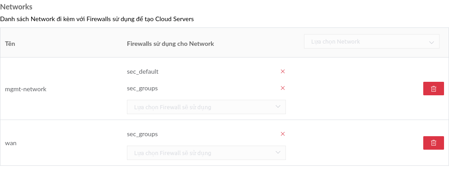Click the mgmt-network name cell
This screenshot has height=169, width=449.
pyautogui.click(x=26, y=89)
